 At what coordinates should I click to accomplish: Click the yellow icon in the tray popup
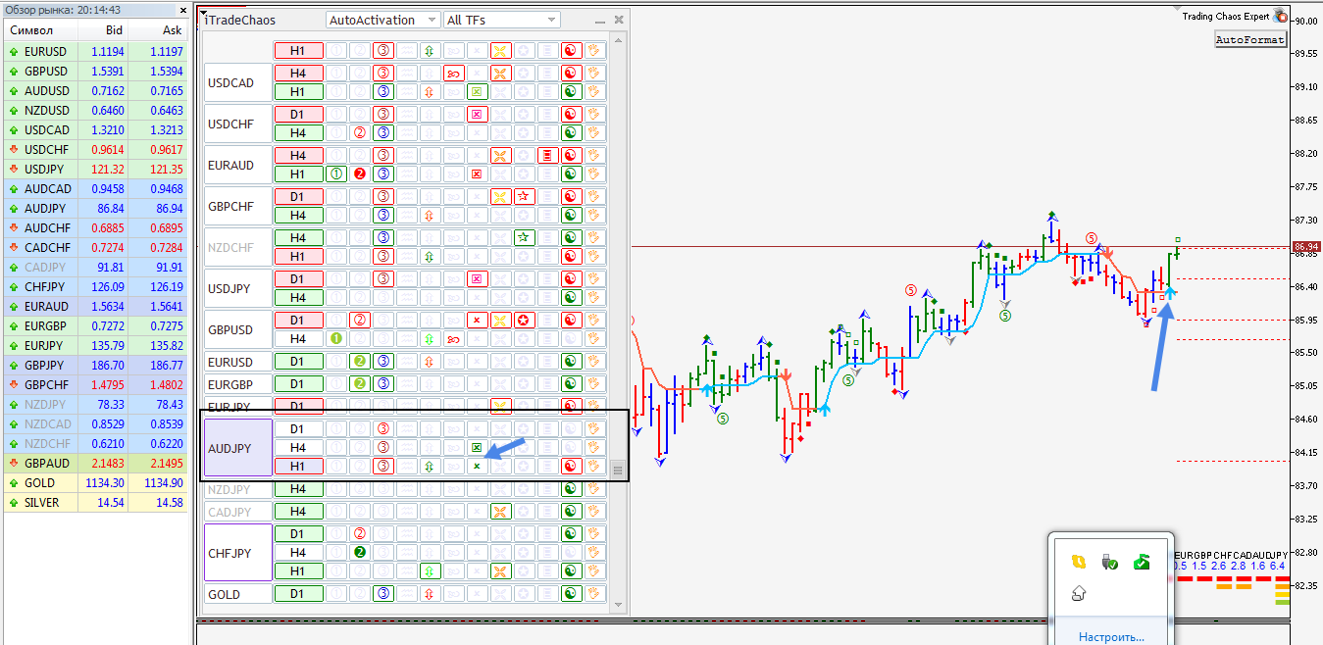(1079, 562)
